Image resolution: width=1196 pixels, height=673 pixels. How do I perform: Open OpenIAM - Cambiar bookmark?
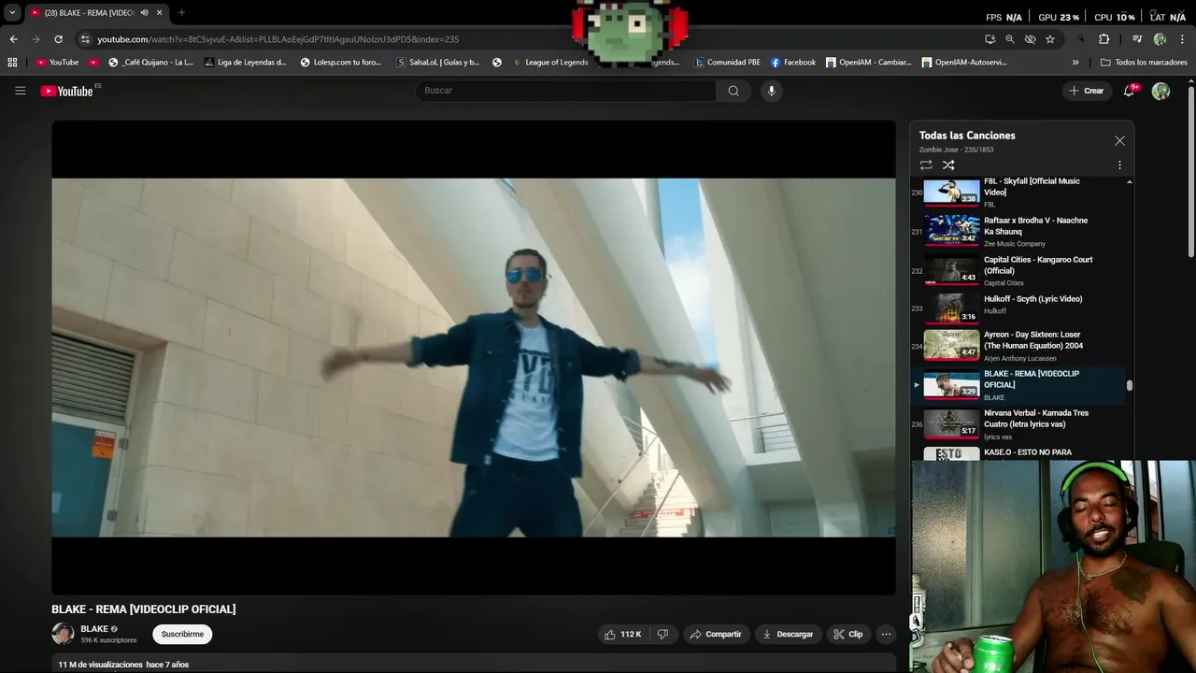[x=868, y=63]
